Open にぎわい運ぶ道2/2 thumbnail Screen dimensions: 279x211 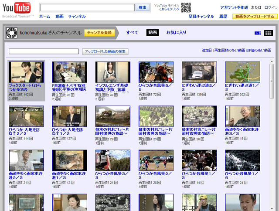[x=199, y=72]
